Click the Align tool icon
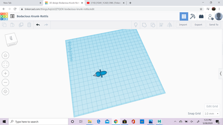 click(161, 25)
